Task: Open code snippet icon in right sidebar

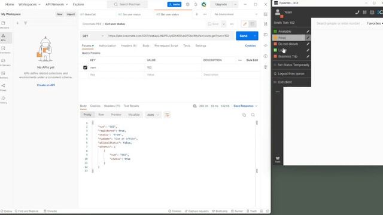Action: tap(266, 45)
